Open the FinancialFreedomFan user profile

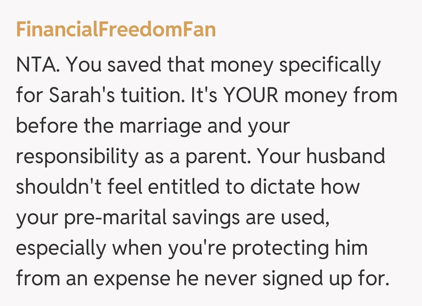tap(116, 29)
